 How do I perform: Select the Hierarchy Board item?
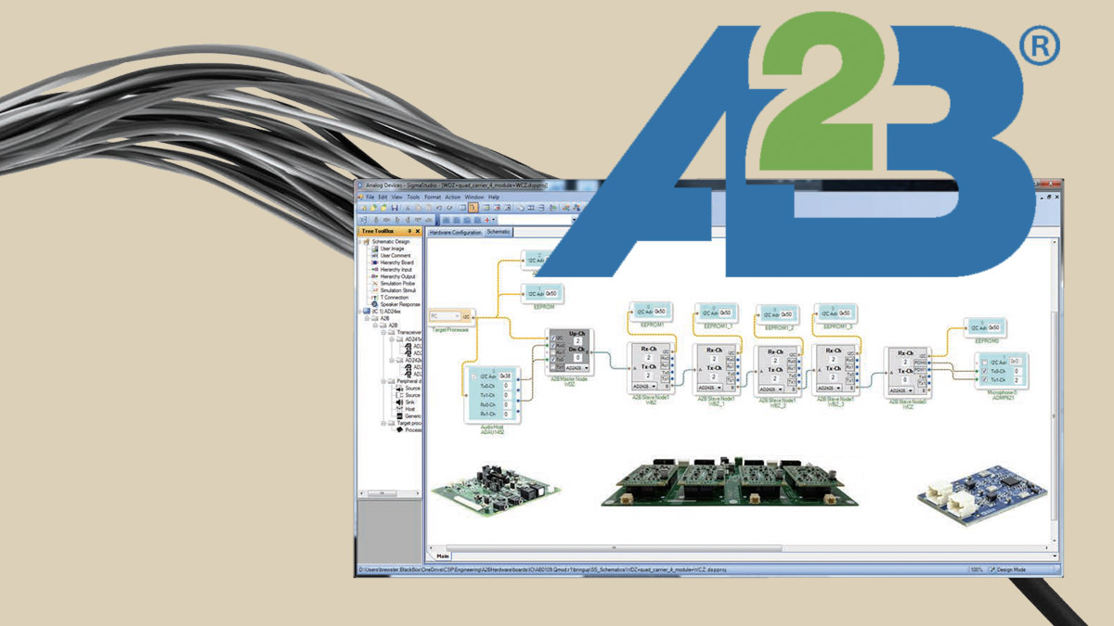pos(394,263)
